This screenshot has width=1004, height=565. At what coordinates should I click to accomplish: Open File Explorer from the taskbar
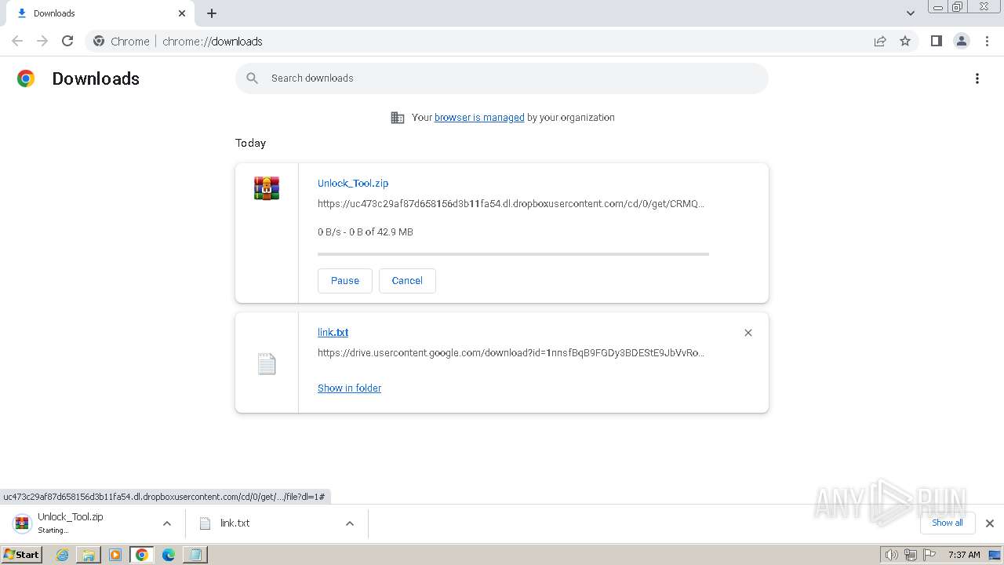pos(89,555)
